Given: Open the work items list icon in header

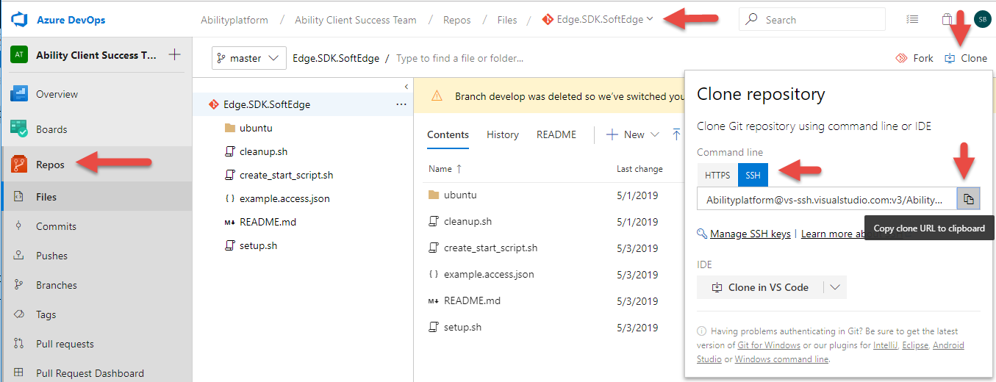Looking at the screenshot, I should coord(912,19).
